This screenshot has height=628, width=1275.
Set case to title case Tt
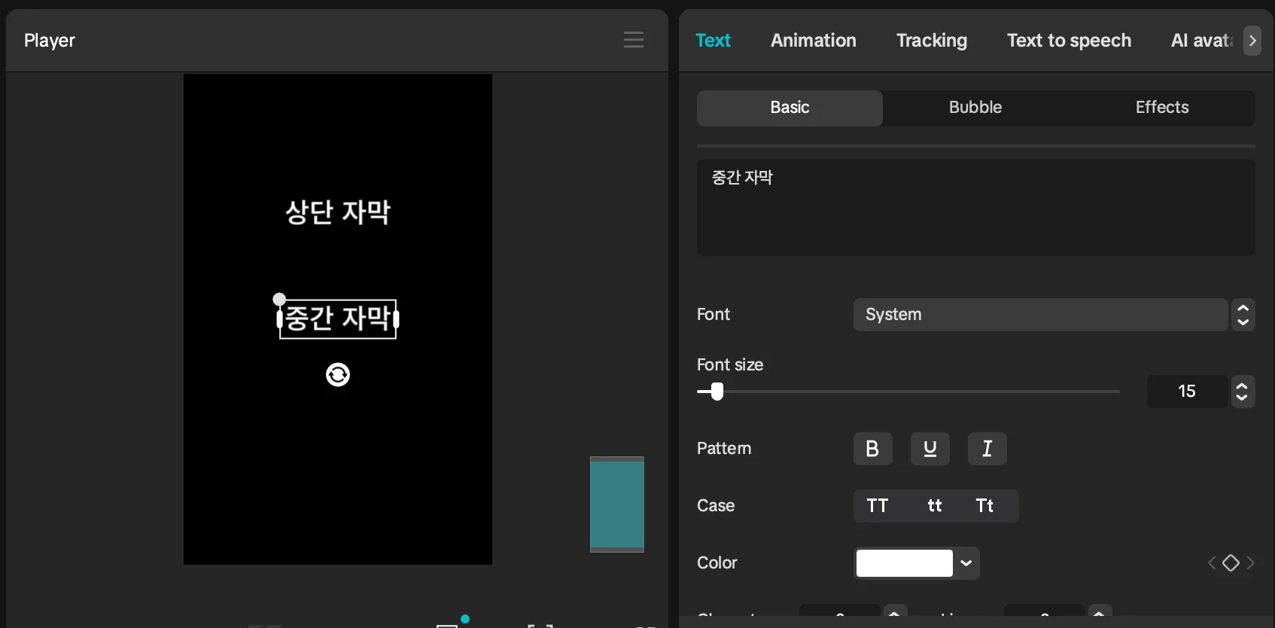coord(984,506)
